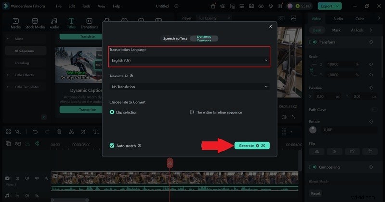Select the split scissors tool
The height and width of the screenshot is (202, 385).
[71, 132]
